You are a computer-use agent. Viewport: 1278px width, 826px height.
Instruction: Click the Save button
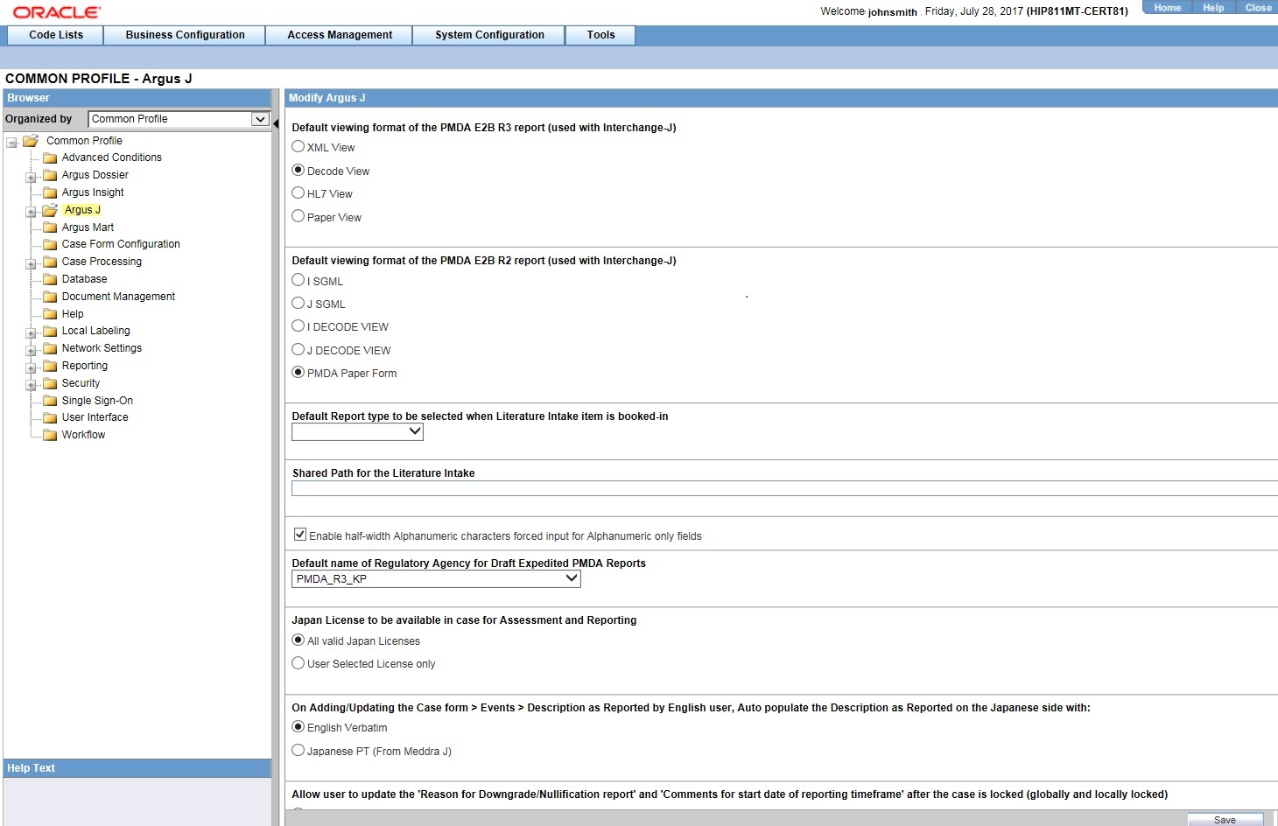click(1225, 820)
